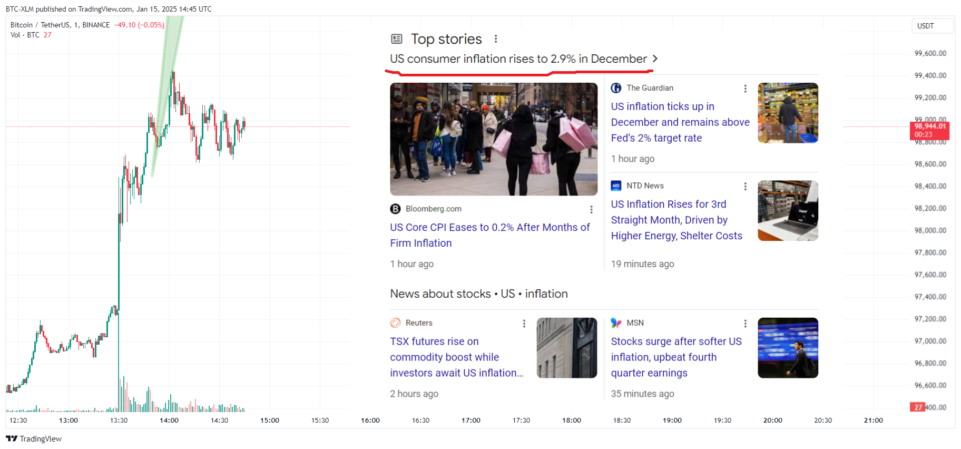Expand the US consumer inflation headline chevron

coord(655,58)
